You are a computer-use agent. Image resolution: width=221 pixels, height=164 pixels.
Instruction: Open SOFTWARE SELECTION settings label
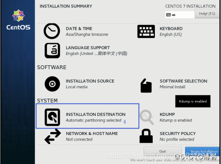click(x=183, y=81)
